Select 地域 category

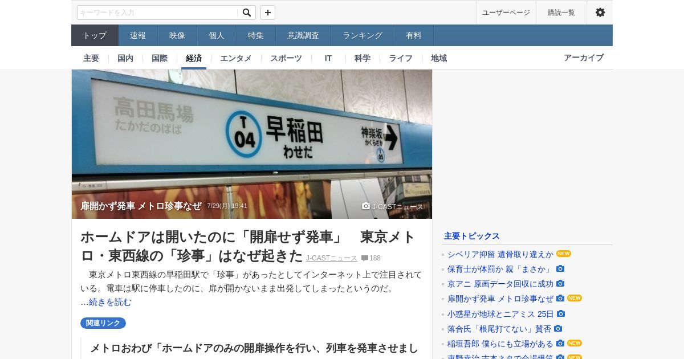(439, 58)
